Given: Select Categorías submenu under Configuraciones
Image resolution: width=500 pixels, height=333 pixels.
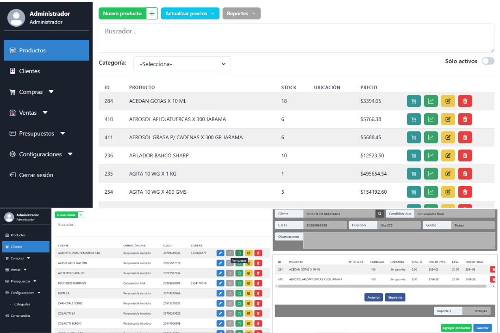Looking at the screenshot, I should click(22, 304).
